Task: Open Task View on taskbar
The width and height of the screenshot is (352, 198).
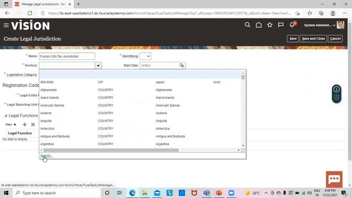Action: click(119, 193)
